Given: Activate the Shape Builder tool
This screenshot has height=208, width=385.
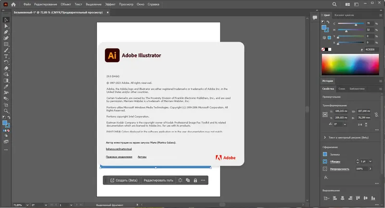Looking at the screenshot, I should [6, 74].
